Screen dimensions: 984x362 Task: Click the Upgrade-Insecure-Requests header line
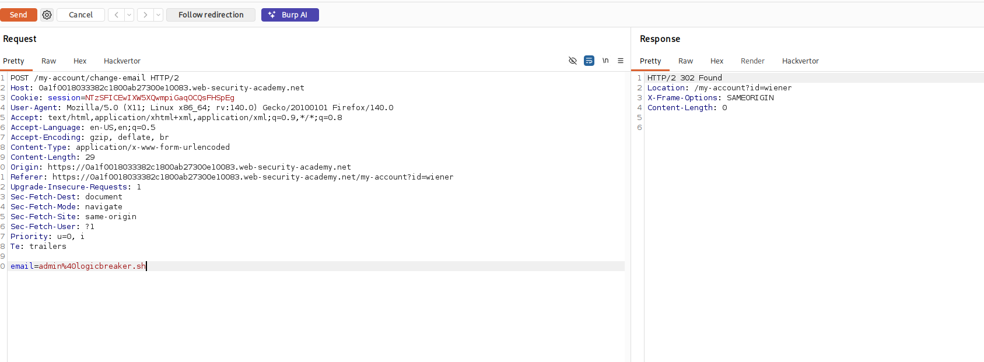pyautogui.click(x=76, y=187)
